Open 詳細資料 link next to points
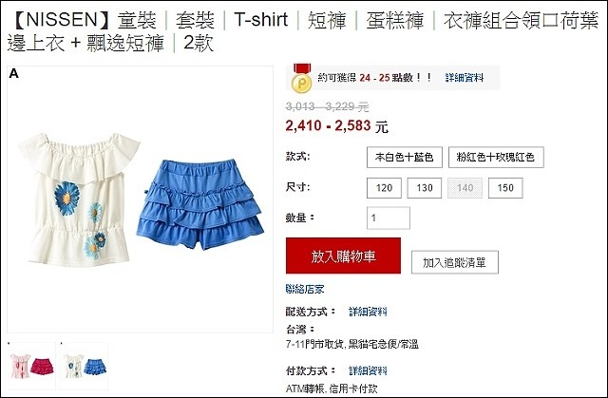The width and height of the screenshot is (608, 398). tap(465, 78)
